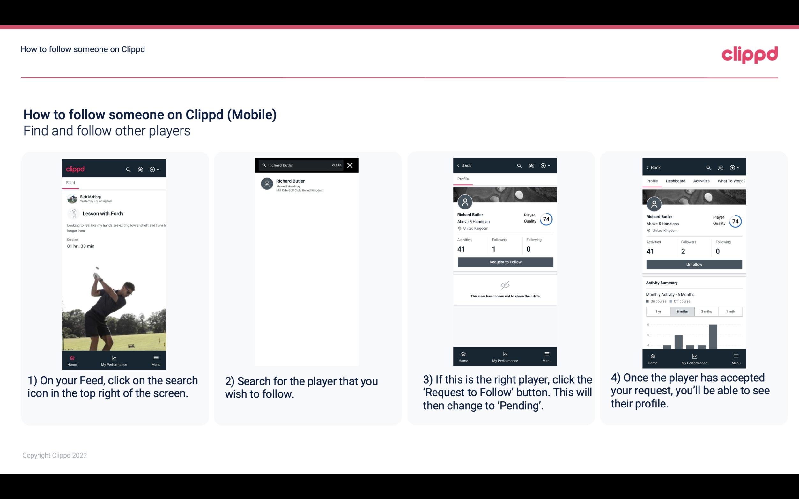Switch to the Dashboard tab on profile
The image size is (799, 499).
tap(676, 181)
